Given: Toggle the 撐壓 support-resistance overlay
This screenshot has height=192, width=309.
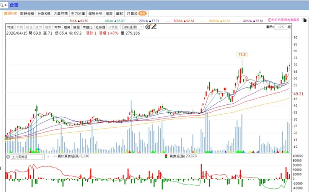Looking at the screenshot, I should [x=76, y=27].
